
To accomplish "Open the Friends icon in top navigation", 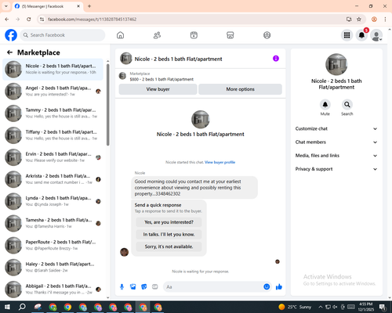I will click(x=157, y=35).
